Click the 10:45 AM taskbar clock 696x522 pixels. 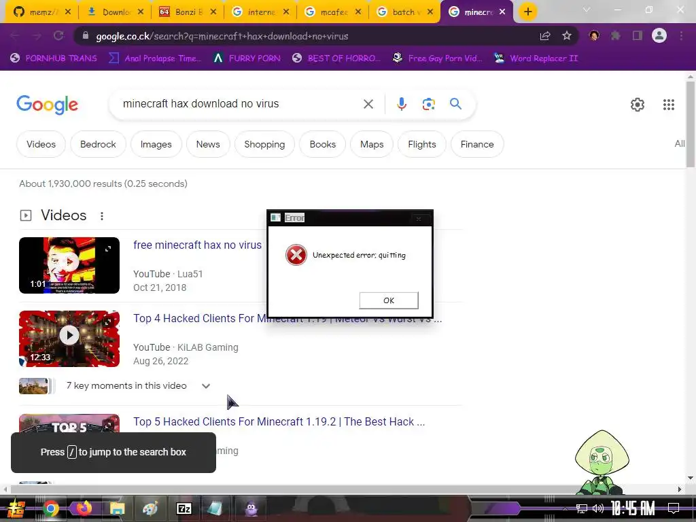tap(633, 508)
